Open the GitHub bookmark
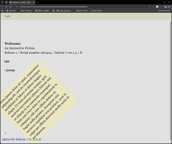Viewport: 172px width, 144px height. pyautogui.click(x=42, y=11)
